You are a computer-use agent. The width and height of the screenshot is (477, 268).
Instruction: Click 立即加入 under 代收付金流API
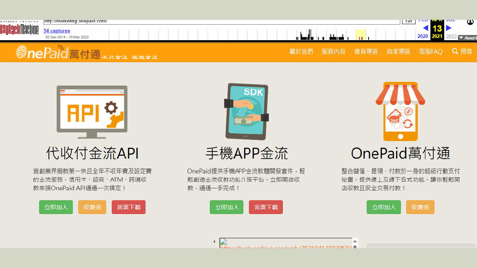pyautogui.click(x=56, y=207)
